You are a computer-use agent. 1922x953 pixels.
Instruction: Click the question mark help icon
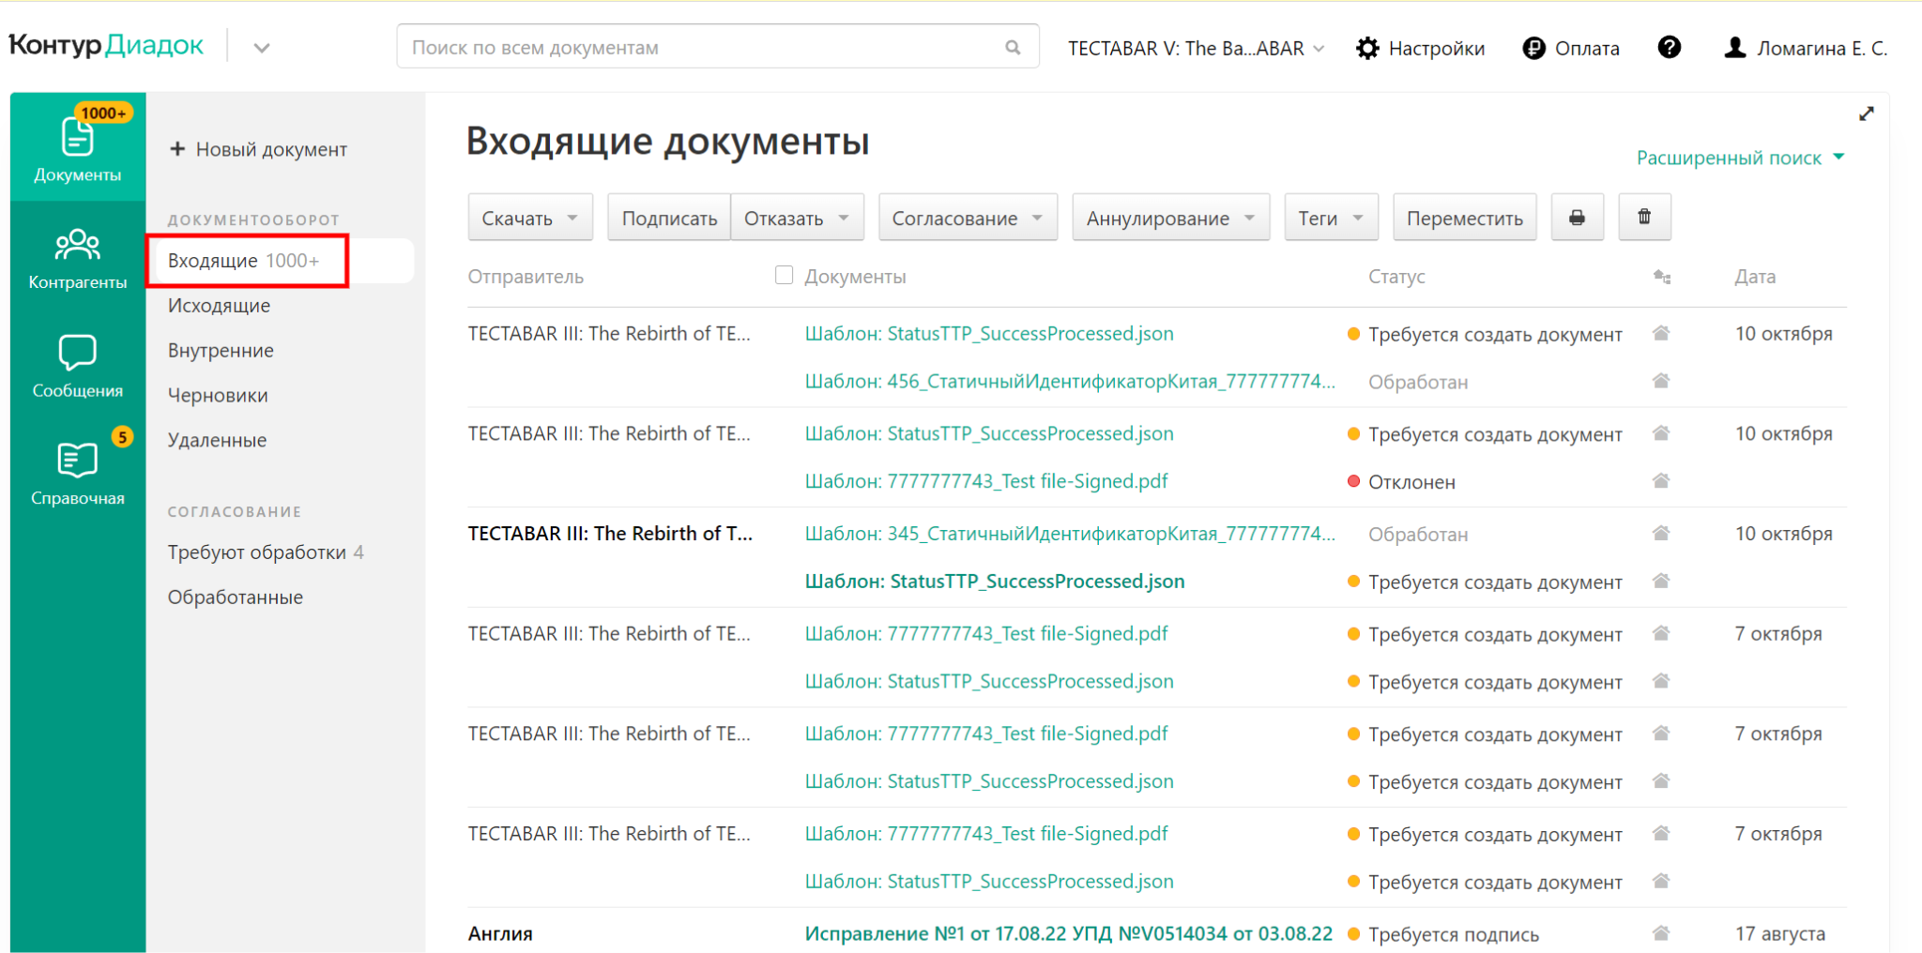[x=1669, y=48]
